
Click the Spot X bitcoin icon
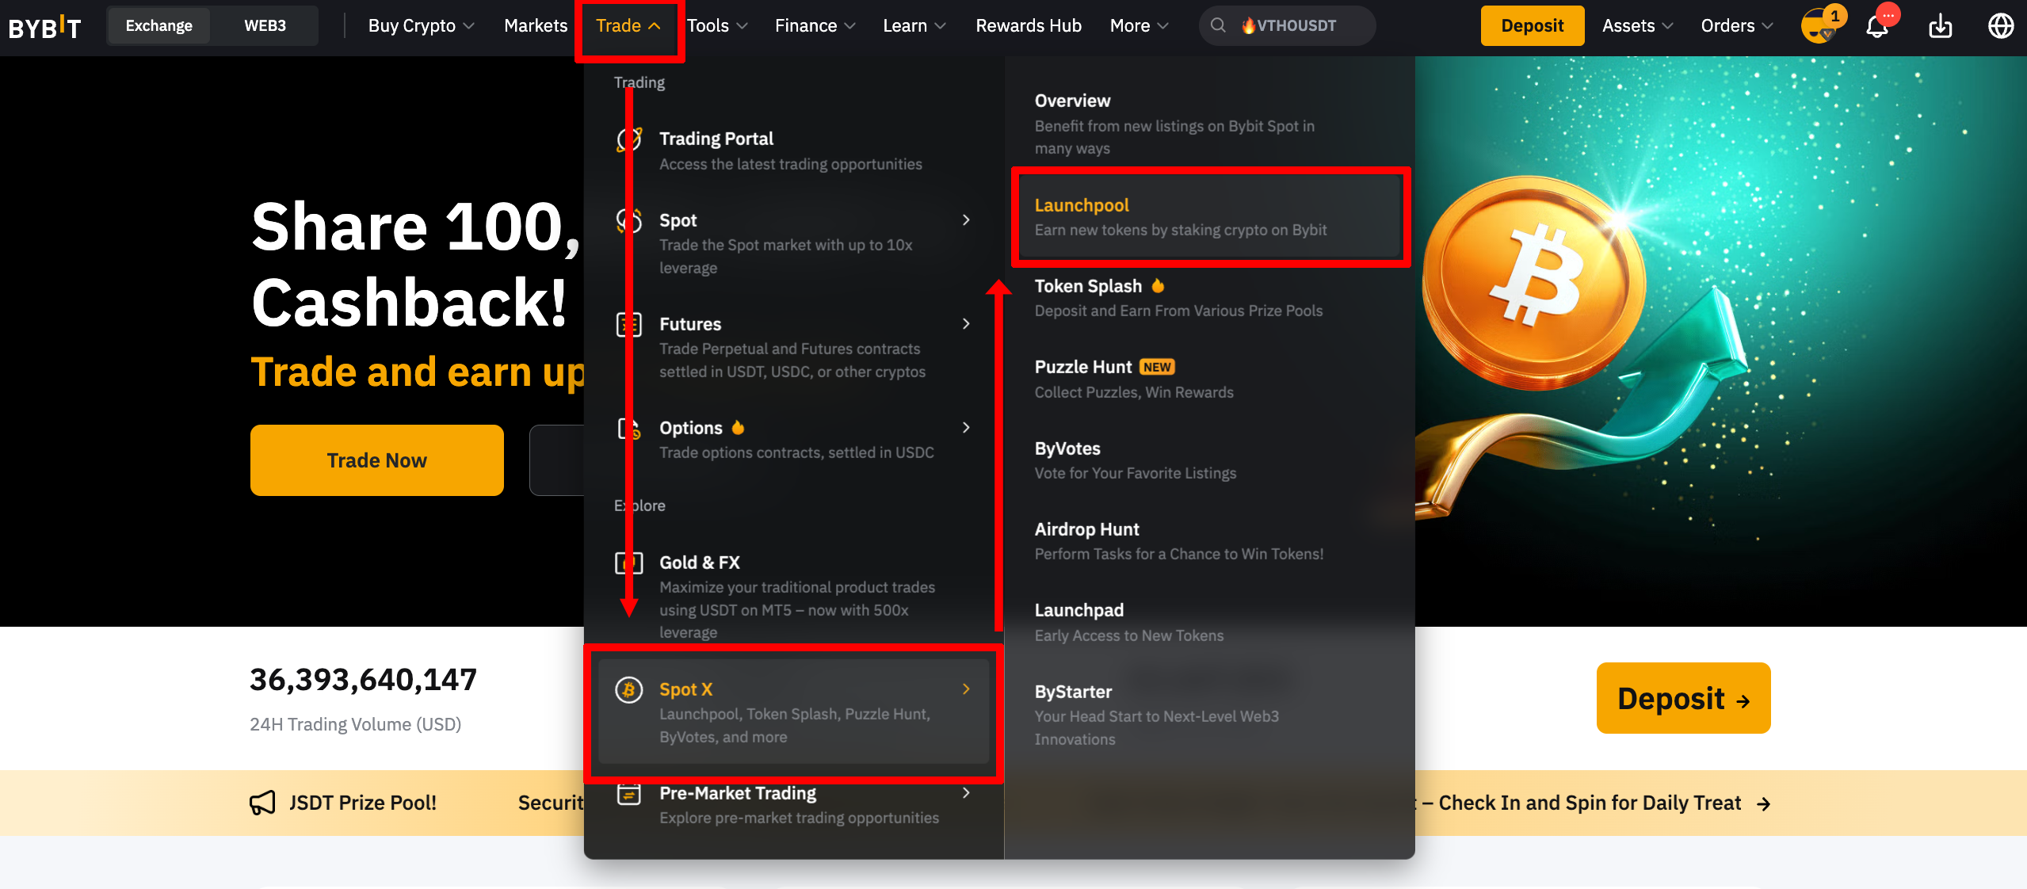(x=629, y=689)
